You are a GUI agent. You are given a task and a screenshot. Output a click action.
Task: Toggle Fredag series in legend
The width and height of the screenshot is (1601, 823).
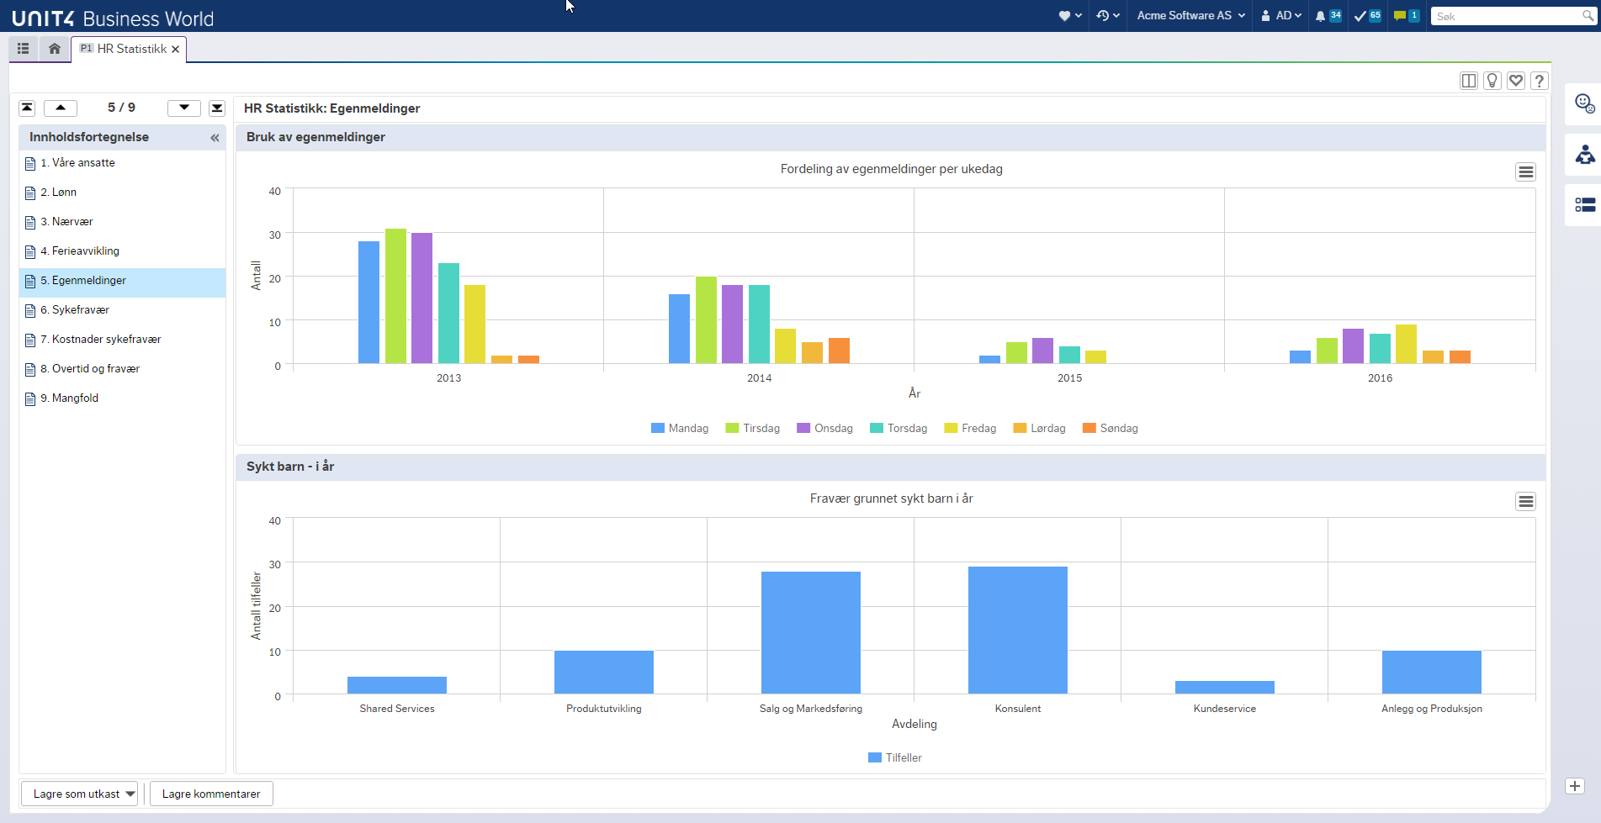971,429
